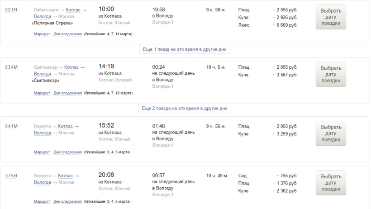The width and height of the screenshot is (371, 209).
Task: Open train number 041М link
Action: pos(11,126)
